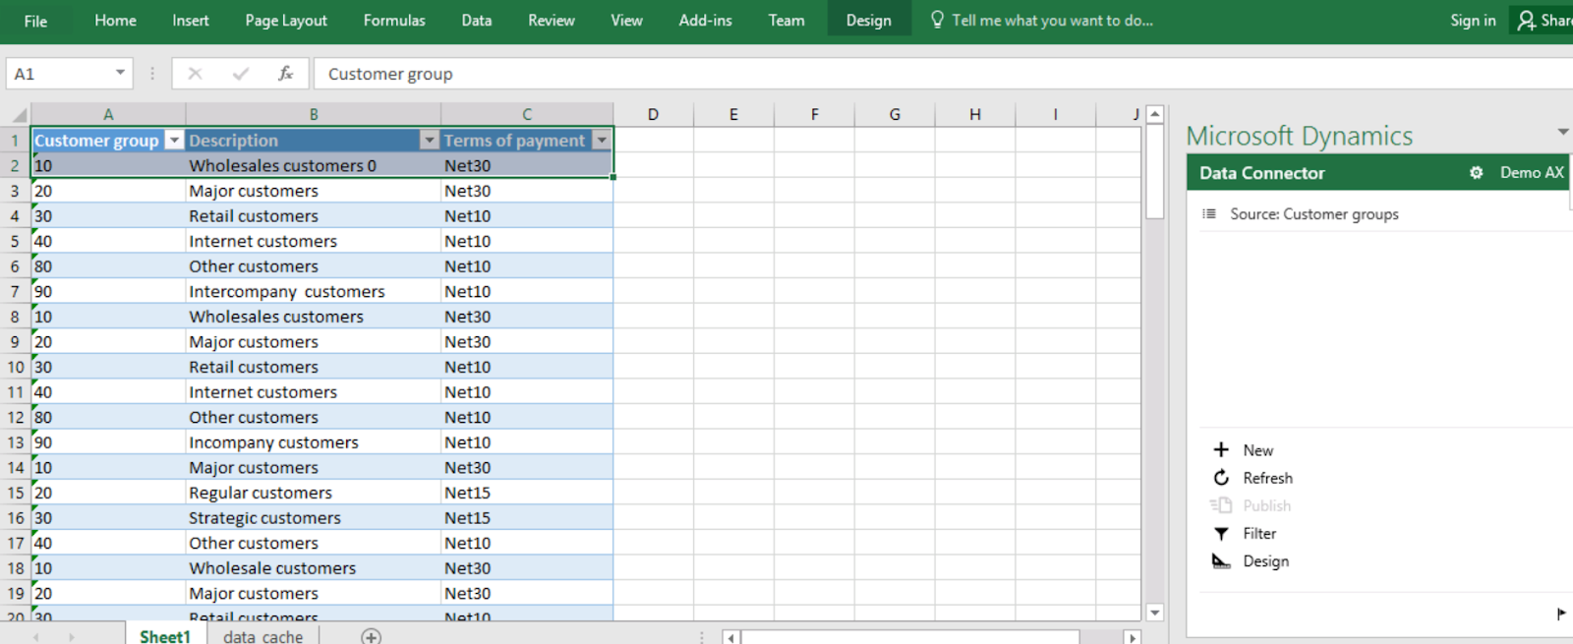Open the Microsoft Dynamics pane options arrow
This screenshot has width=1573, height=644.
click(1562, 132)
